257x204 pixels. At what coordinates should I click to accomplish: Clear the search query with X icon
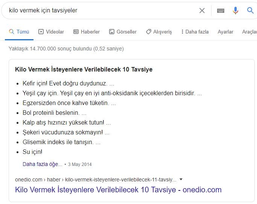pyautogui.click(x=202, y=11)
